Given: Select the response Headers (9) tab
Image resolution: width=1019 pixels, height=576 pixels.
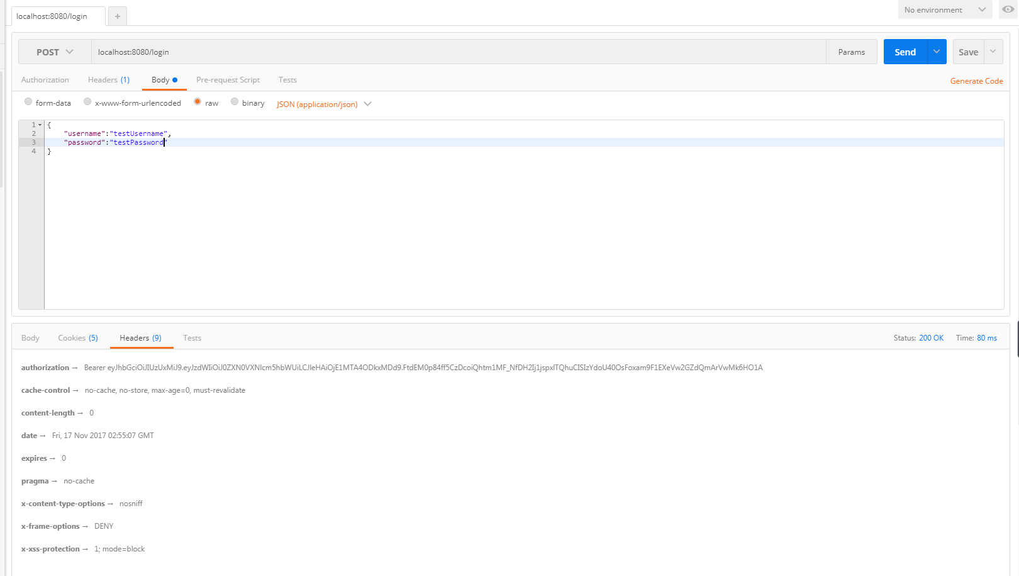Looking at the screenshot, I should 141,338.
